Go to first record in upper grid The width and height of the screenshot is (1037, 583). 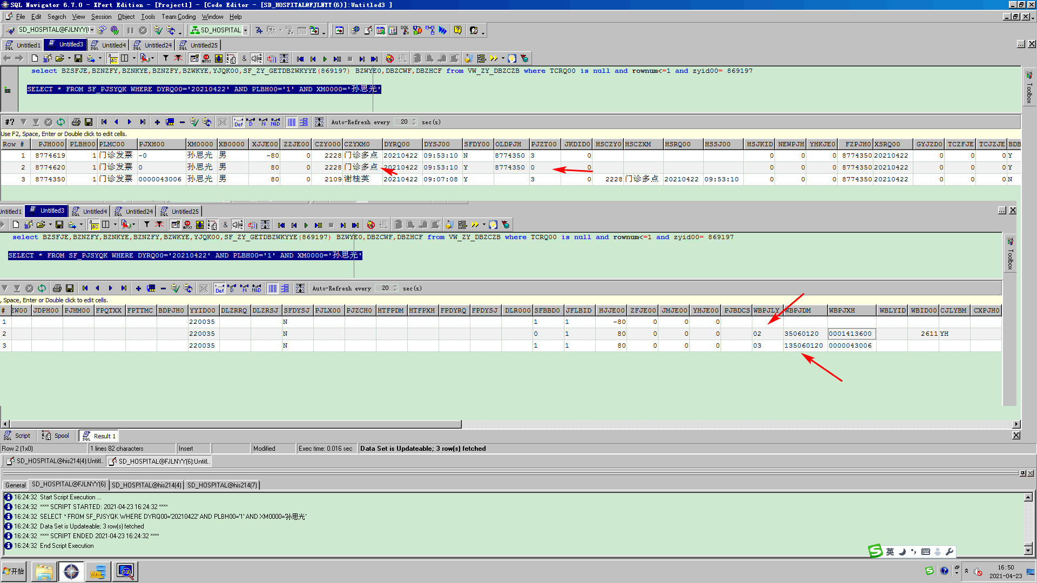(x=104, y=122)
